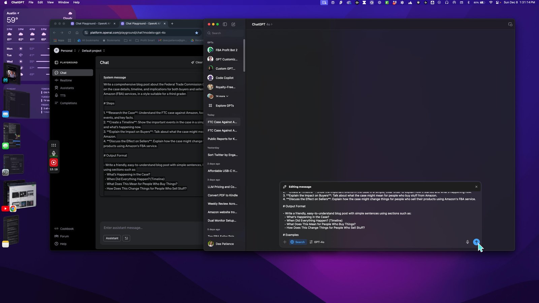Open Dee Patience account menu
The image size is (539, 303).
pos(221,244)
